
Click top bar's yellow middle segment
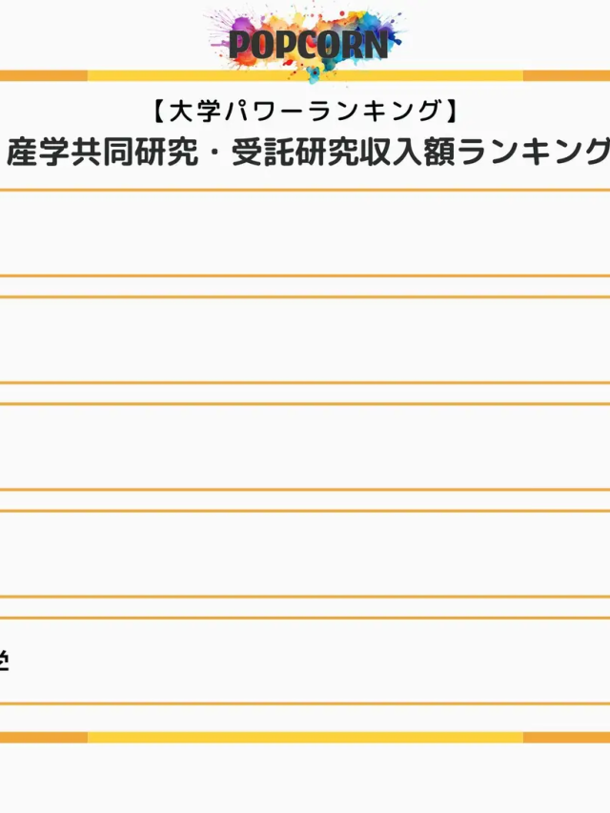(x=305, y=75)
